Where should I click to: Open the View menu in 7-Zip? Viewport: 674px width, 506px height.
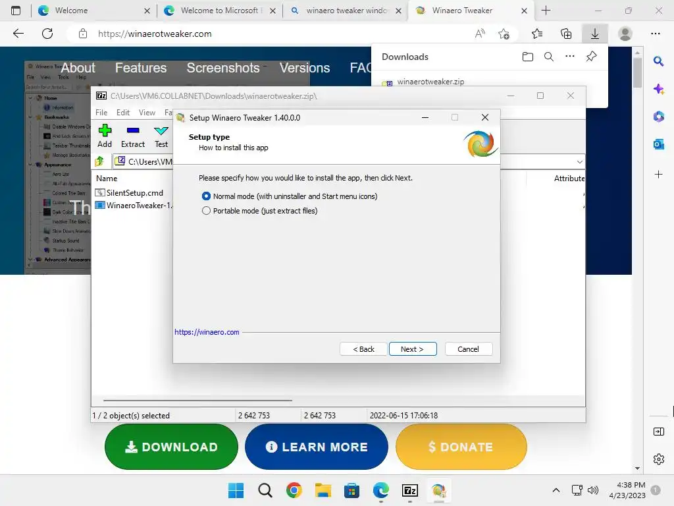(147, 112)
